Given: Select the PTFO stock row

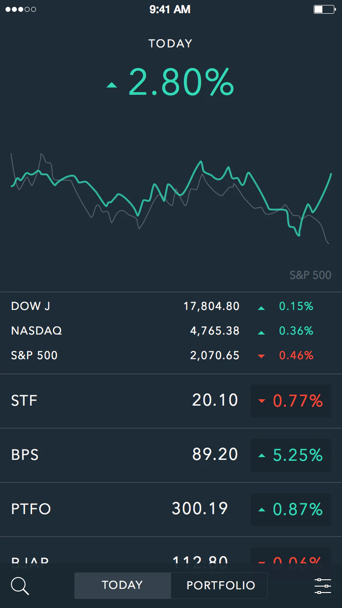Looking at the screenshot, I should (x=123, y=509).
